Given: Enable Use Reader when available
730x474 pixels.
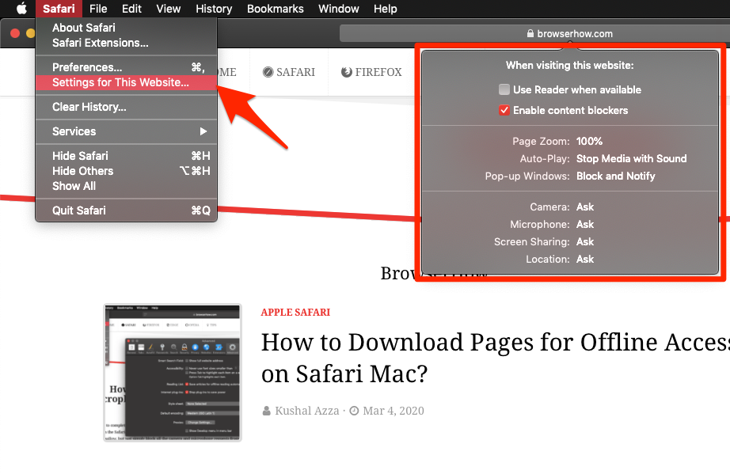Looking at the screenshot, I should (504, 89).
